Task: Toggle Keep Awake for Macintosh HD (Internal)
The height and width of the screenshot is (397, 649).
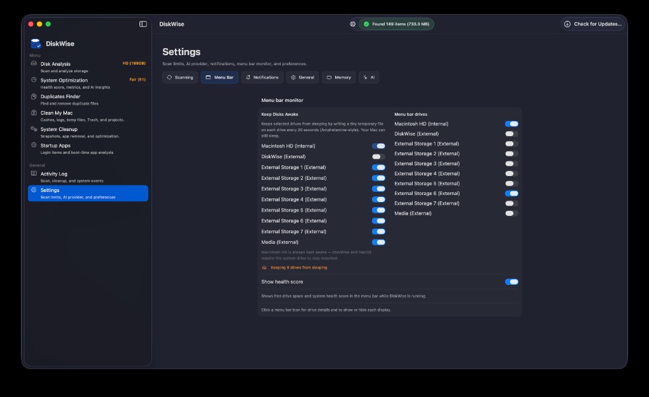Action: (x=378, y=146)
